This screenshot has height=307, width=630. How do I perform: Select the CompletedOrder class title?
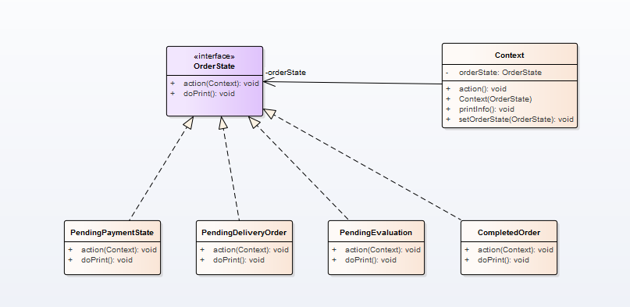pos(509,233)
